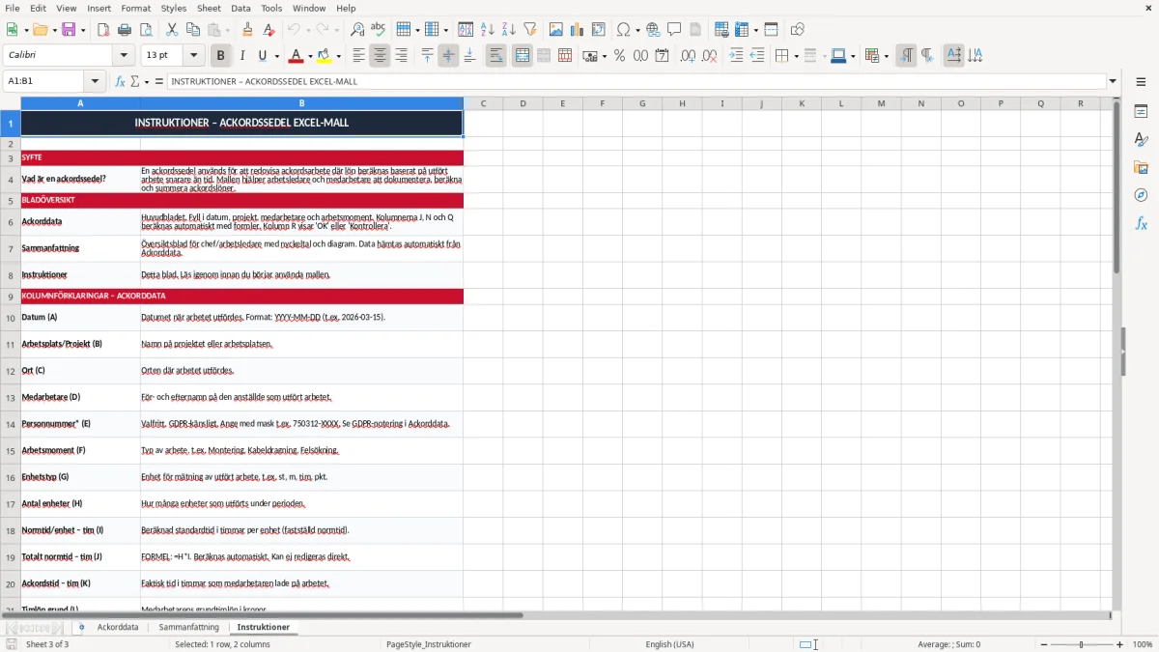Open the Function Wizard next to formula bar

pos(120,81)
